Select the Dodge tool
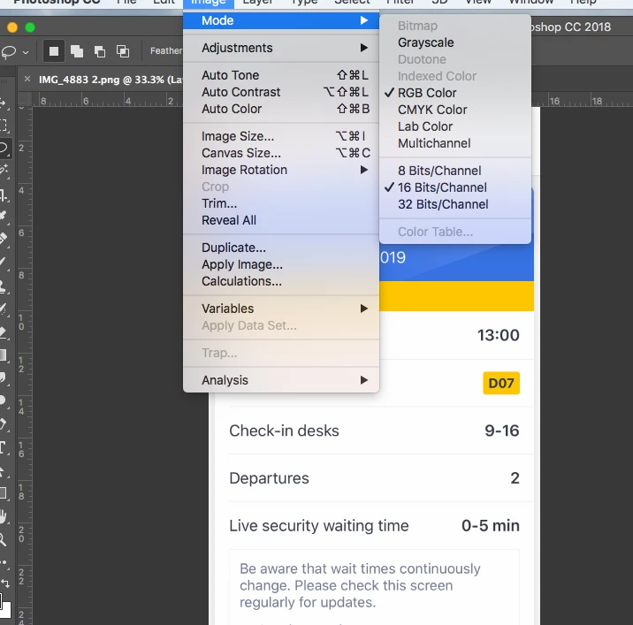633x625 pixels. click(4, 400)
